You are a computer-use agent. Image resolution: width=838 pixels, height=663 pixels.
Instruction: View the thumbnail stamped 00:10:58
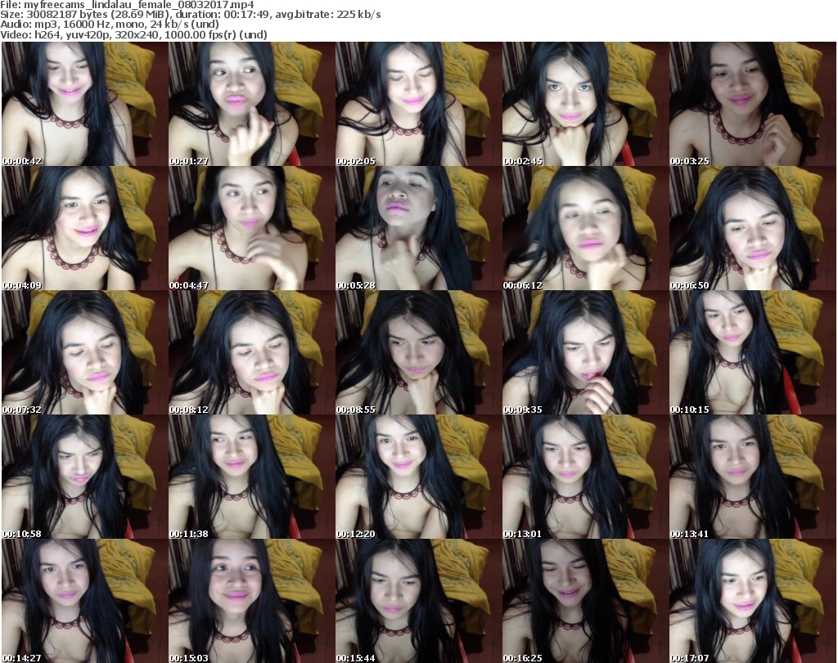tap(85, 477)
